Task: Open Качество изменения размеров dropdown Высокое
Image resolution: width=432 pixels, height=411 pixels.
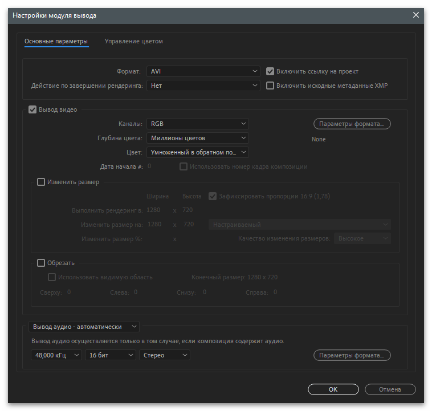Action: click(362, 238)
